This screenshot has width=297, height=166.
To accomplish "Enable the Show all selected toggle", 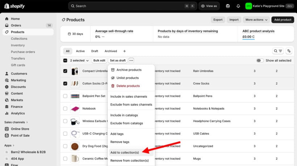I will point(260,60).
